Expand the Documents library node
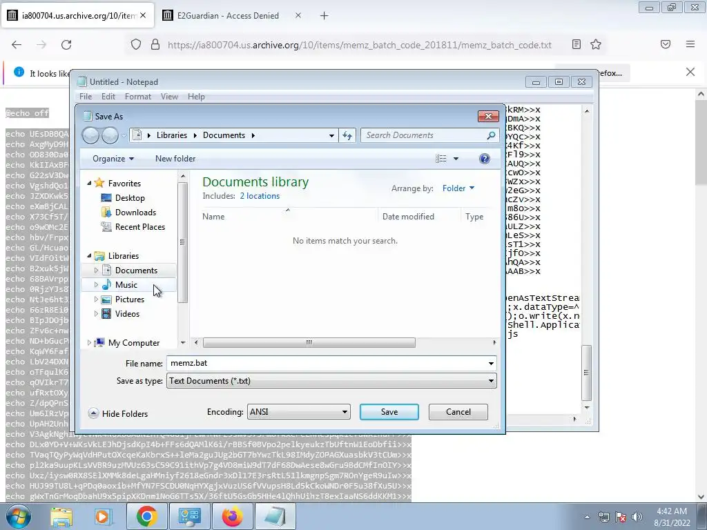The image size is (707, 530). (x=96, y=271)
